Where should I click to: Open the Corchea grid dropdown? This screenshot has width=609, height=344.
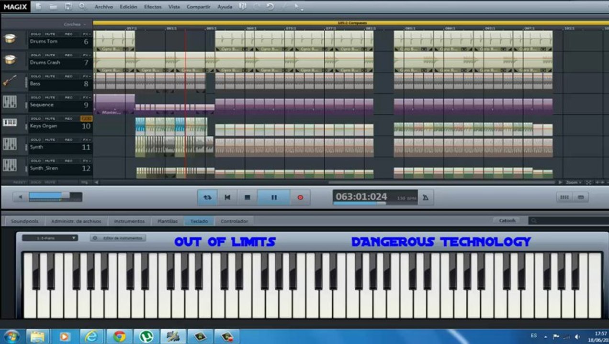pos(75,24)
